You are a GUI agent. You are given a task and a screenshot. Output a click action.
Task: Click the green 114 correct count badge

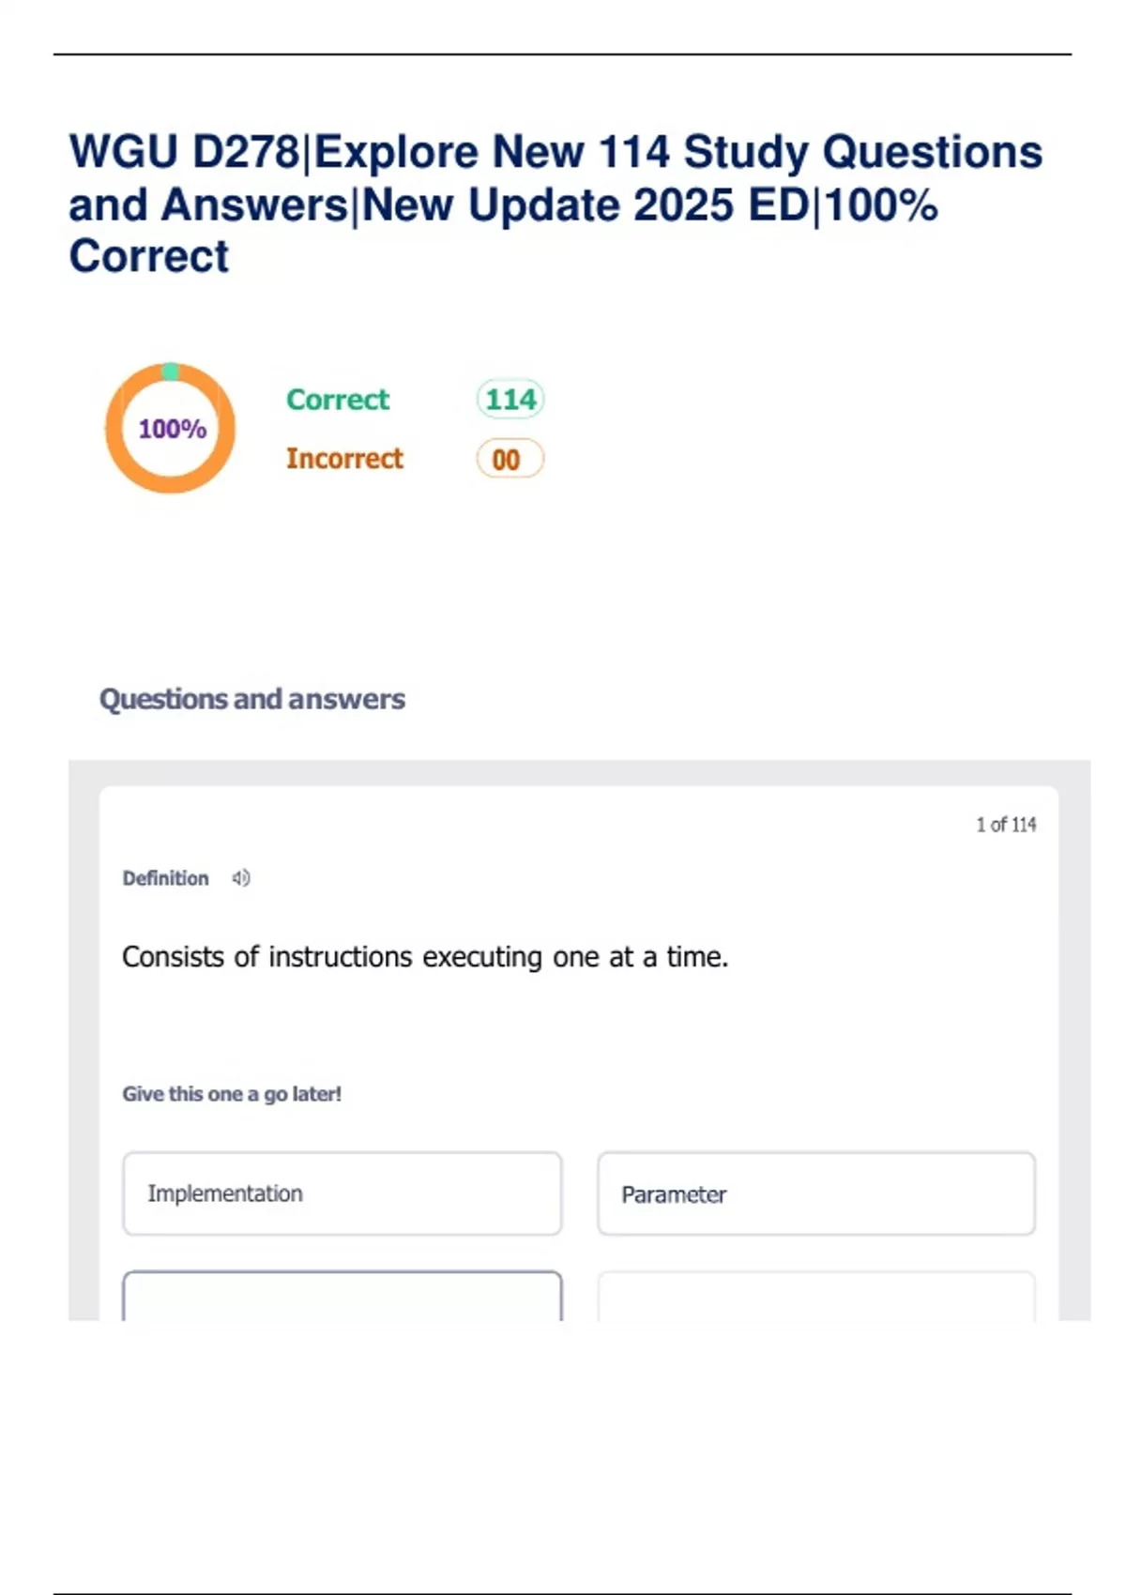point(510,400)
